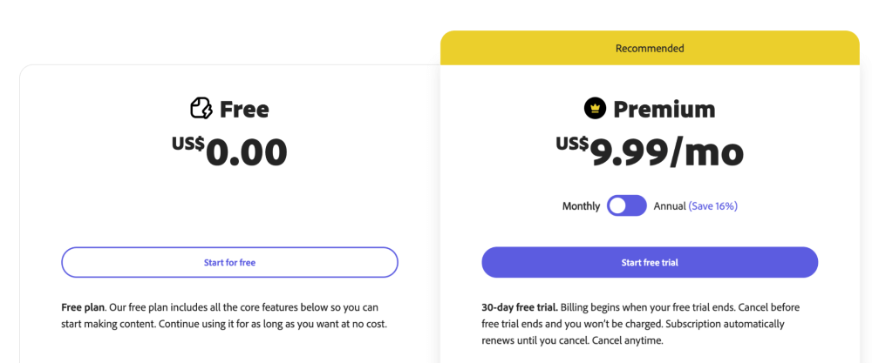The height and width of the screenshot is (363, 872).
Task: Click the (Save 16%) text
Action: coord(713,206)
